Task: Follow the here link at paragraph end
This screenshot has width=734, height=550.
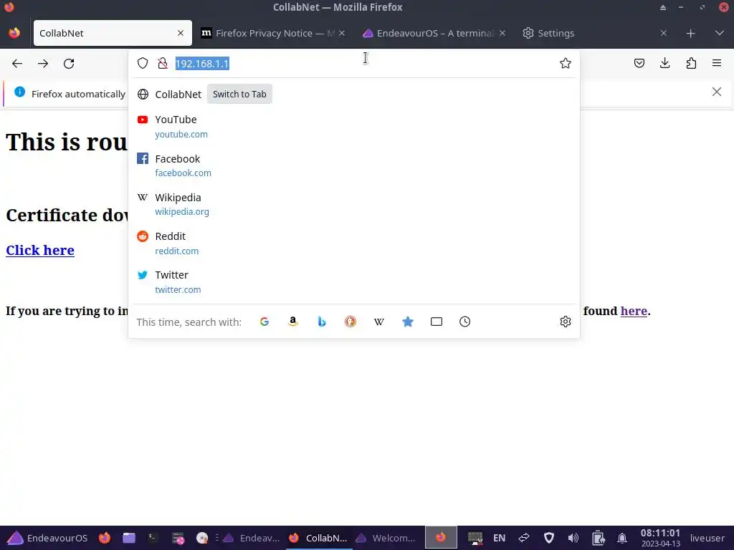Action: click(634, 311)
